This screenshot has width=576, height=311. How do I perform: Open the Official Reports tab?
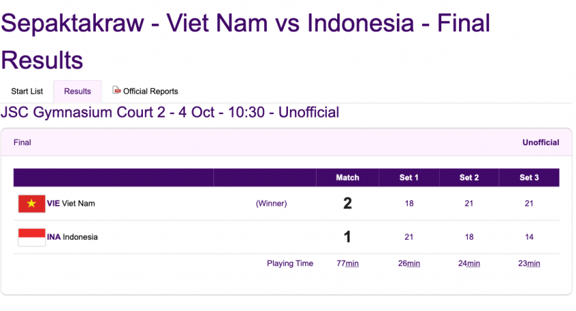point(146,91)
